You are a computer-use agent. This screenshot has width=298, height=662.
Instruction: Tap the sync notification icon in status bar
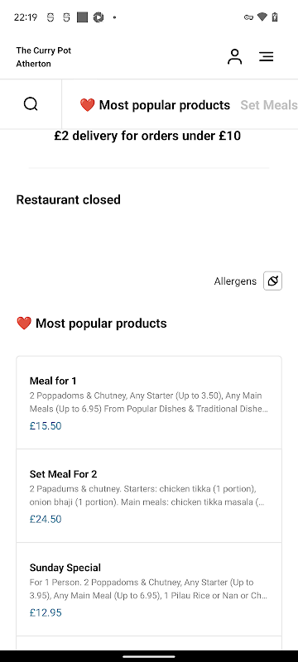click(99, 17)
